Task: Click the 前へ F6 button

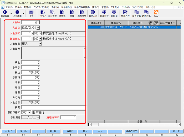Action: coord(85,131)
